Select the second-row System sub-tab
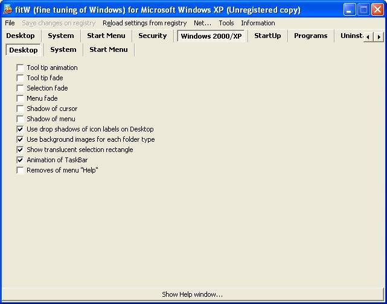 (63, 49)
